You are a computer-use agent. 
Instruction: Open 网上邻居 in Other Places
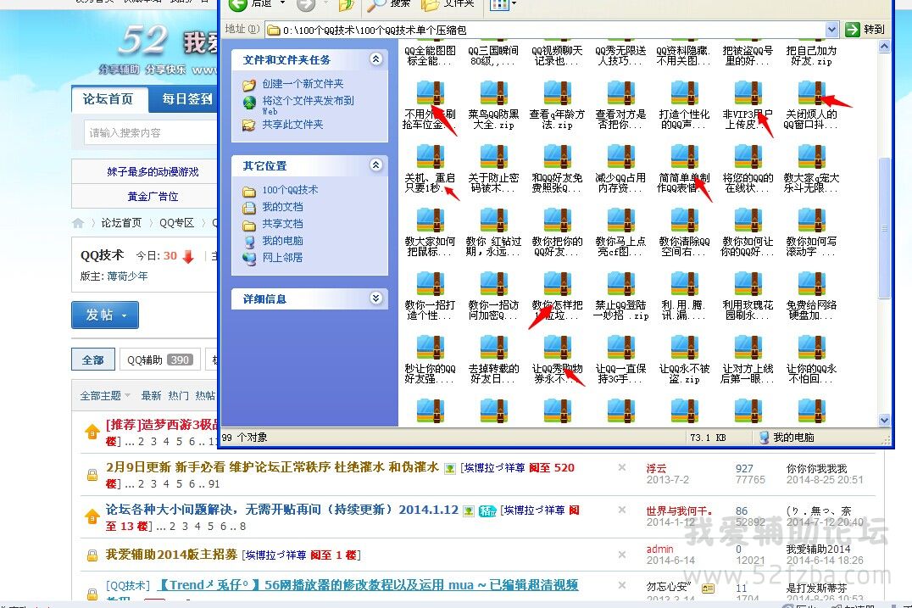coord(282,257)
